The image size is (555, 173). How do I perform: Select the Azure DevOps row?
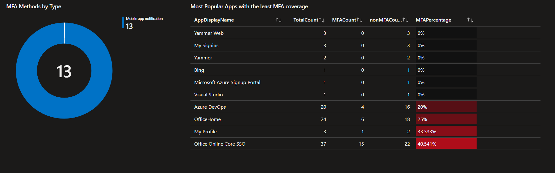(365, 107)
